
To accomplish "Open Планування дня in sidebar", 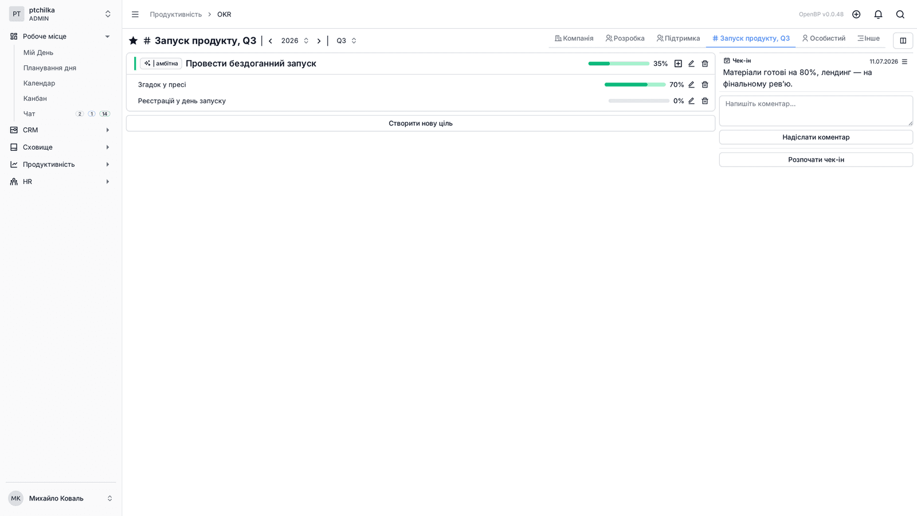I will (x=50, y=68).
